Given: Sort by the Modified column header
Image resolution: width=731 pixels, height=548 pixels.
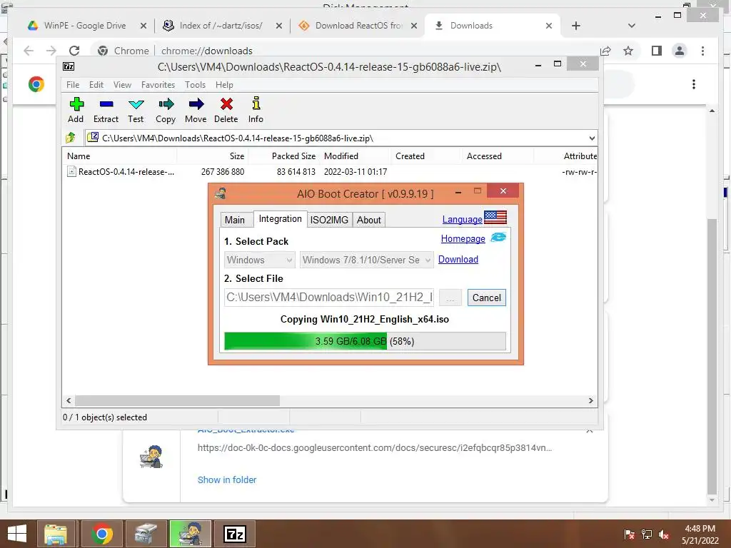Looking at the screenshot, I should click(354, 156).
